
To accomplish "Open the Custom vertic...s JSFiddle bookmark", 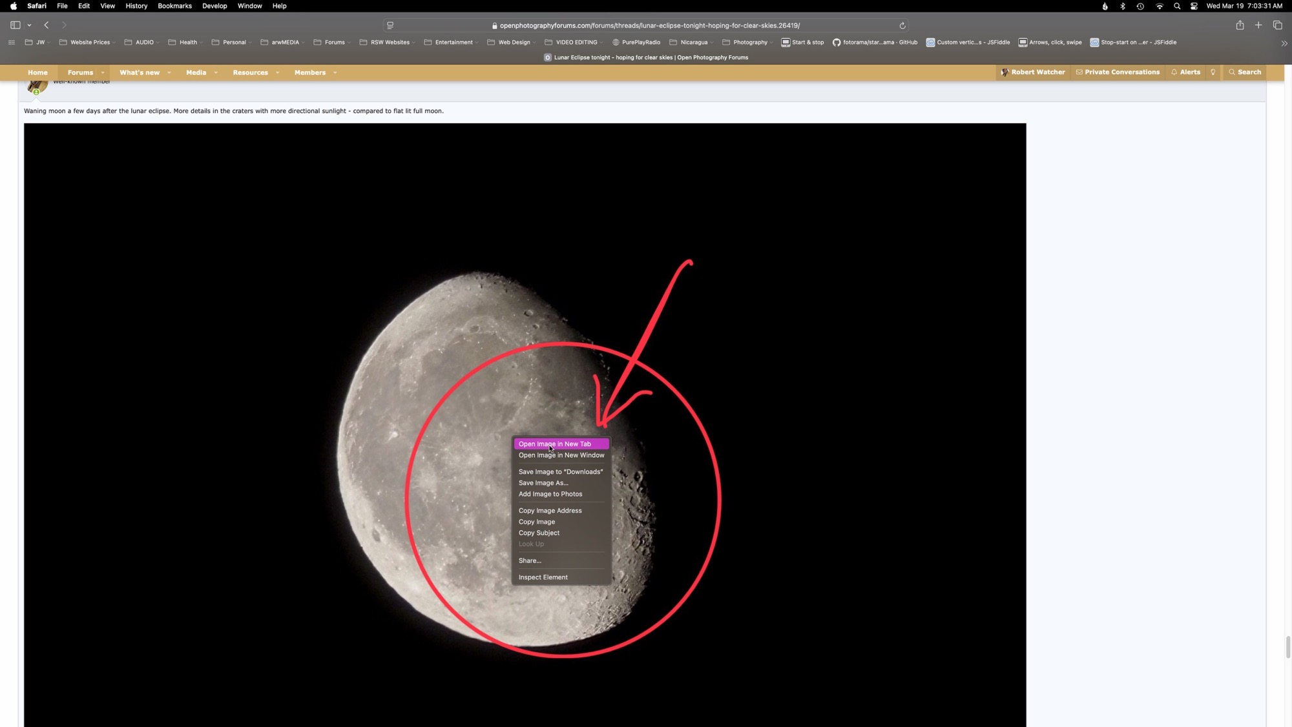I will (968, 43).
